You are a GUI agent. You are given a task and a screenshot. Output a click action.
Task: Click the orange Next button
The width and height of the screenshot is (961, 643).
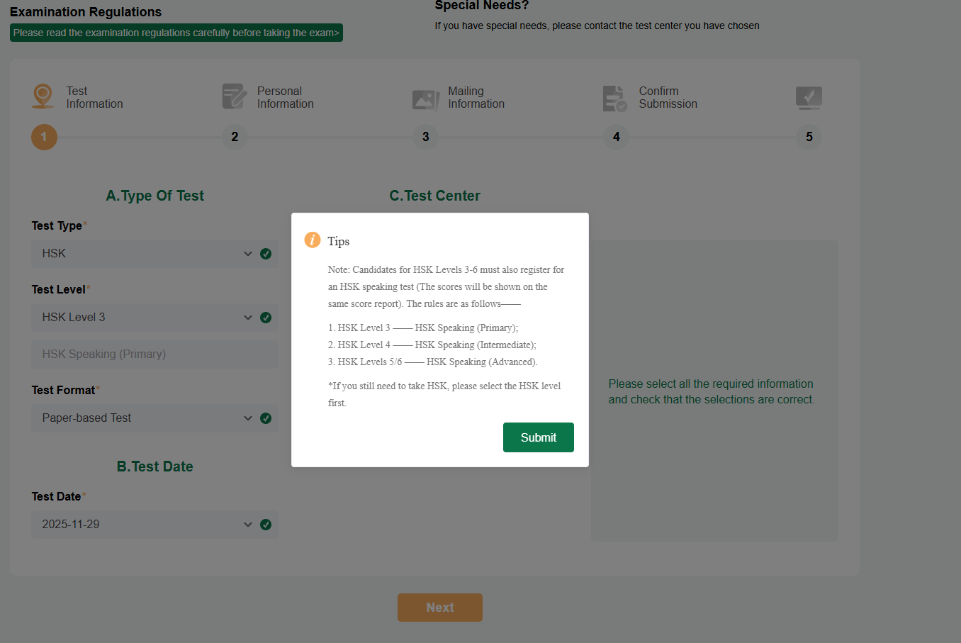pos(439,608)
